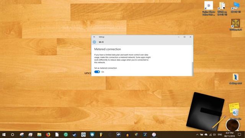The height and width of the screenshot is (138, 245).
Task: Open the yellow pencil app in taskbar
Action: (x=101, y=135)
